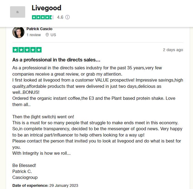
Task: Click the first star of the review rating
Action: point(15,50)
